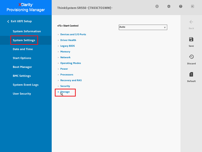Expand the Storage settings entry

tap(65, 92)
